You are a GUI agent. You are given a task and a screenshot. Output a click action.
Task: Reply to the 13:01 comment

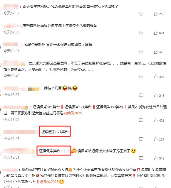(x=141, y=158)
